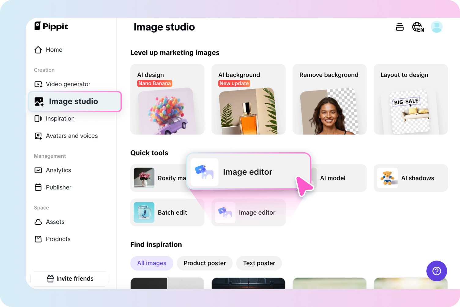Click the Products box icon

(x=38, y=239)
